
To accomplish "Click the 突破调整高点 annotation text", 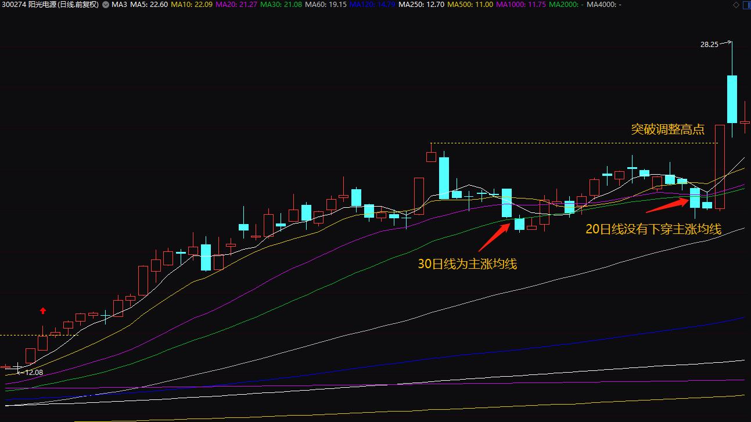I will click(668, 129).
